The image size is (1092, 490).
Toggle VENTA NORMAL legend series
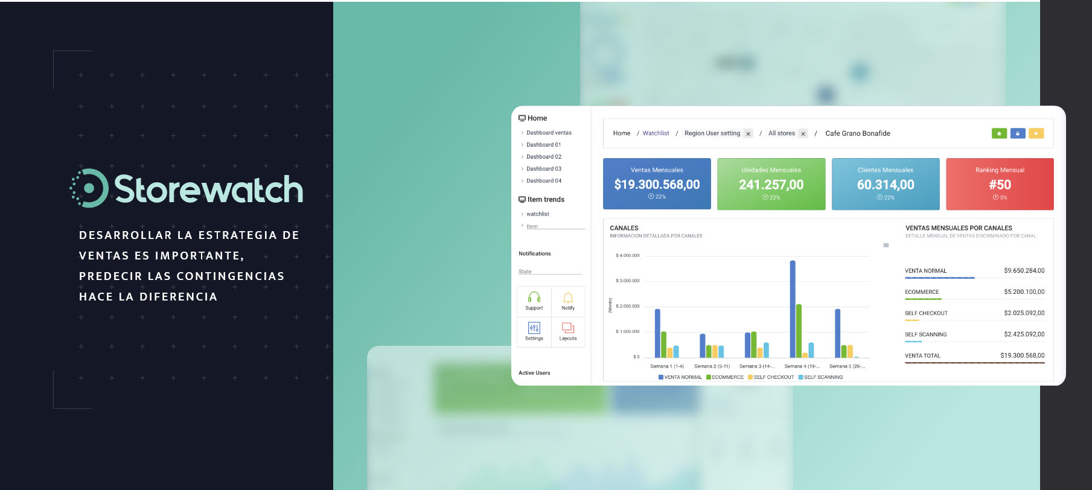click(680, 377)
